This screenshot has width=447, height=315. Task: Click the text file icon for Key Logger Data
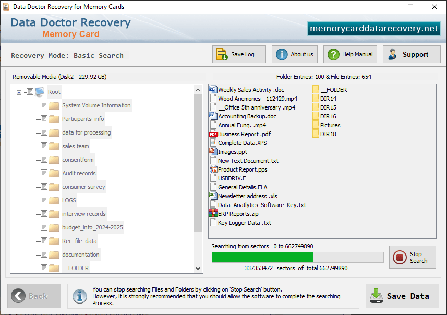point(213,222)
